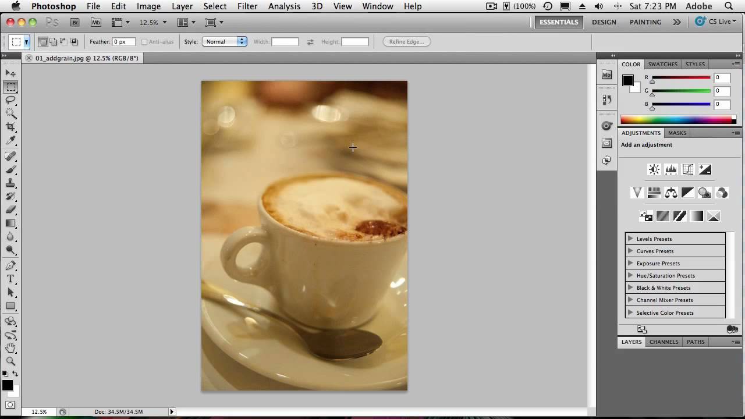Select the Eyedropper tool

point(10,141)
